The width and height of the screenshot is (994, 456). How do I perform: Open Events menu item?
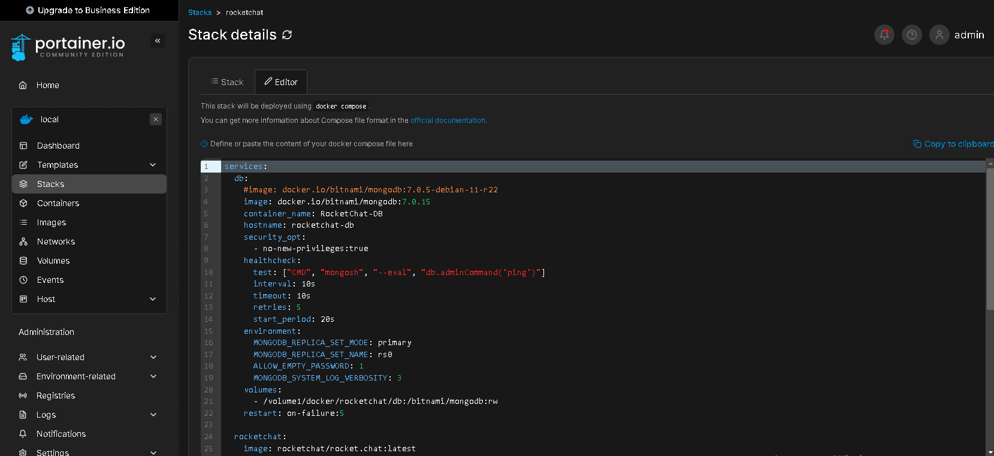point(50,280)
